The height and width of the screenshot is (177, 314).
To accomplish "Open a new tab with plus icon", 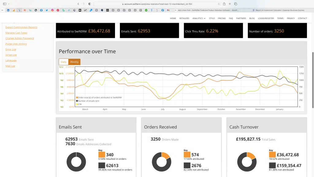I will coord(230,4).
